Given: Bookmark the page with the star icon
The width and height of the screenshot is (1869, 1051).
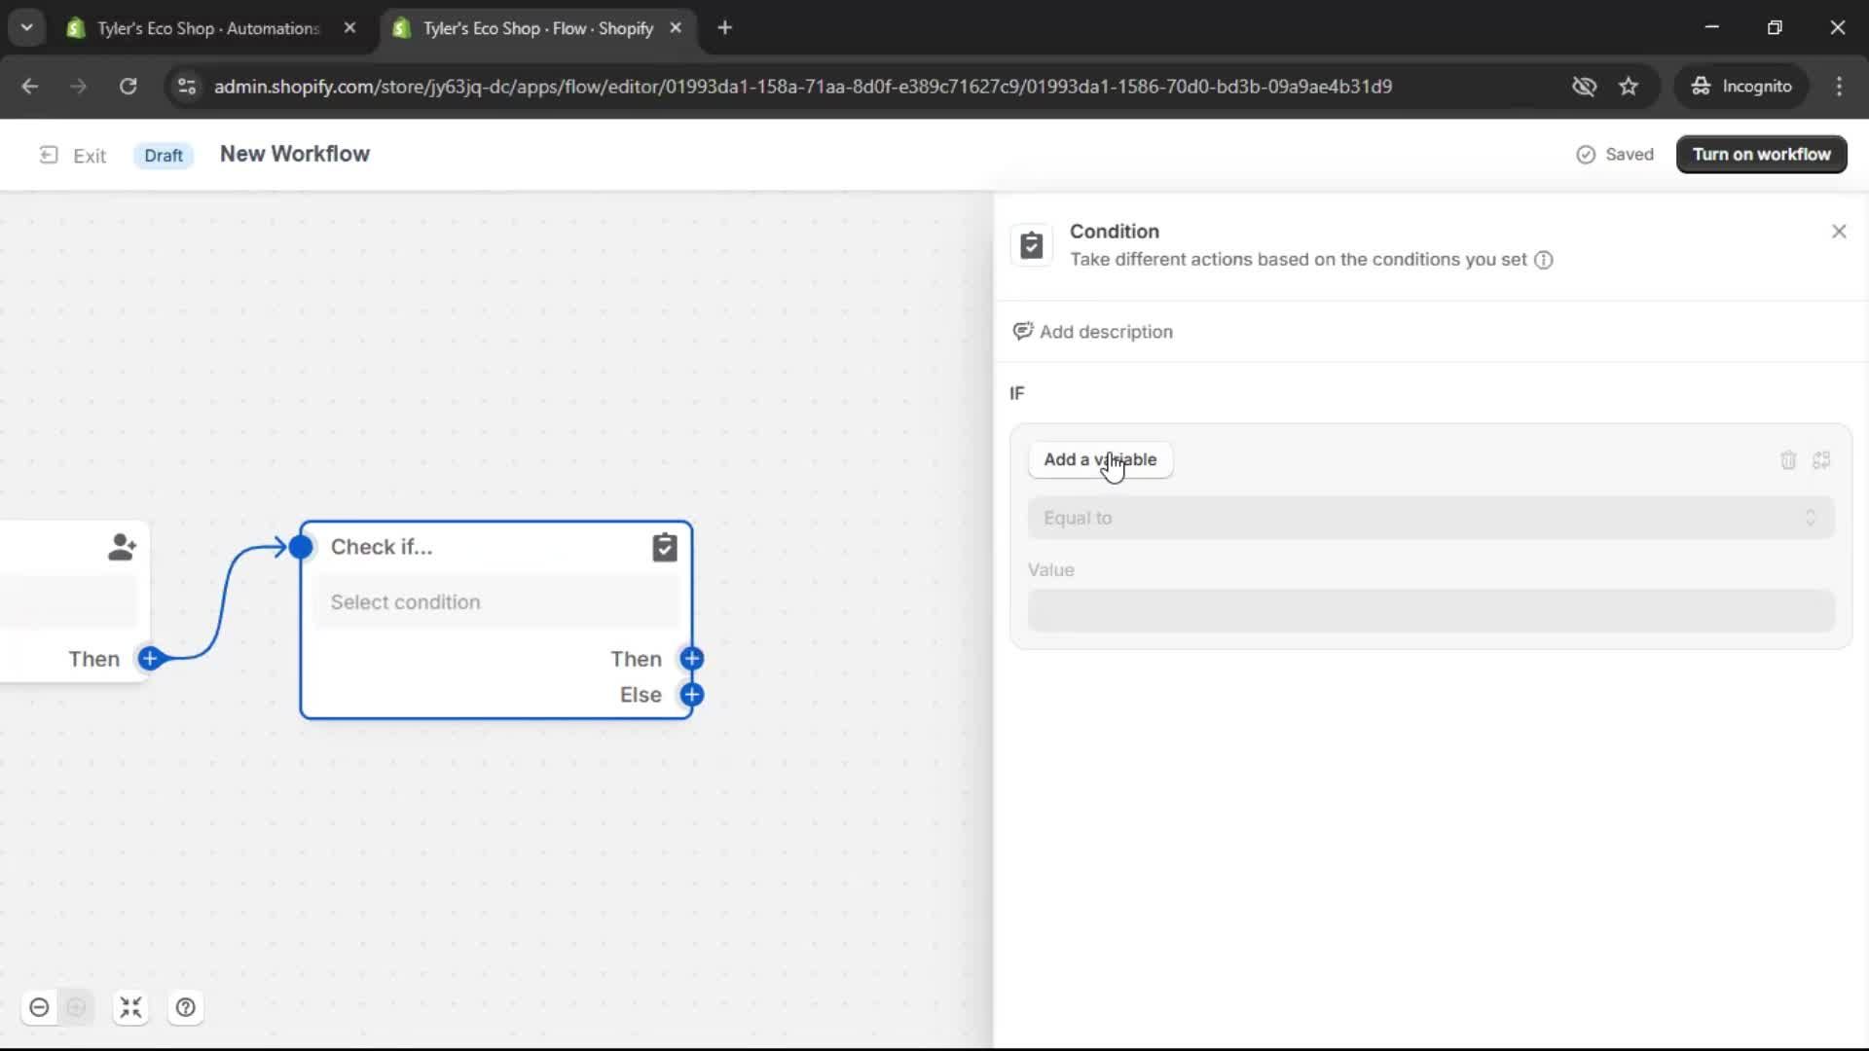Looking at the screenshot, I should pyautogui.click(x=1630, y=86).
